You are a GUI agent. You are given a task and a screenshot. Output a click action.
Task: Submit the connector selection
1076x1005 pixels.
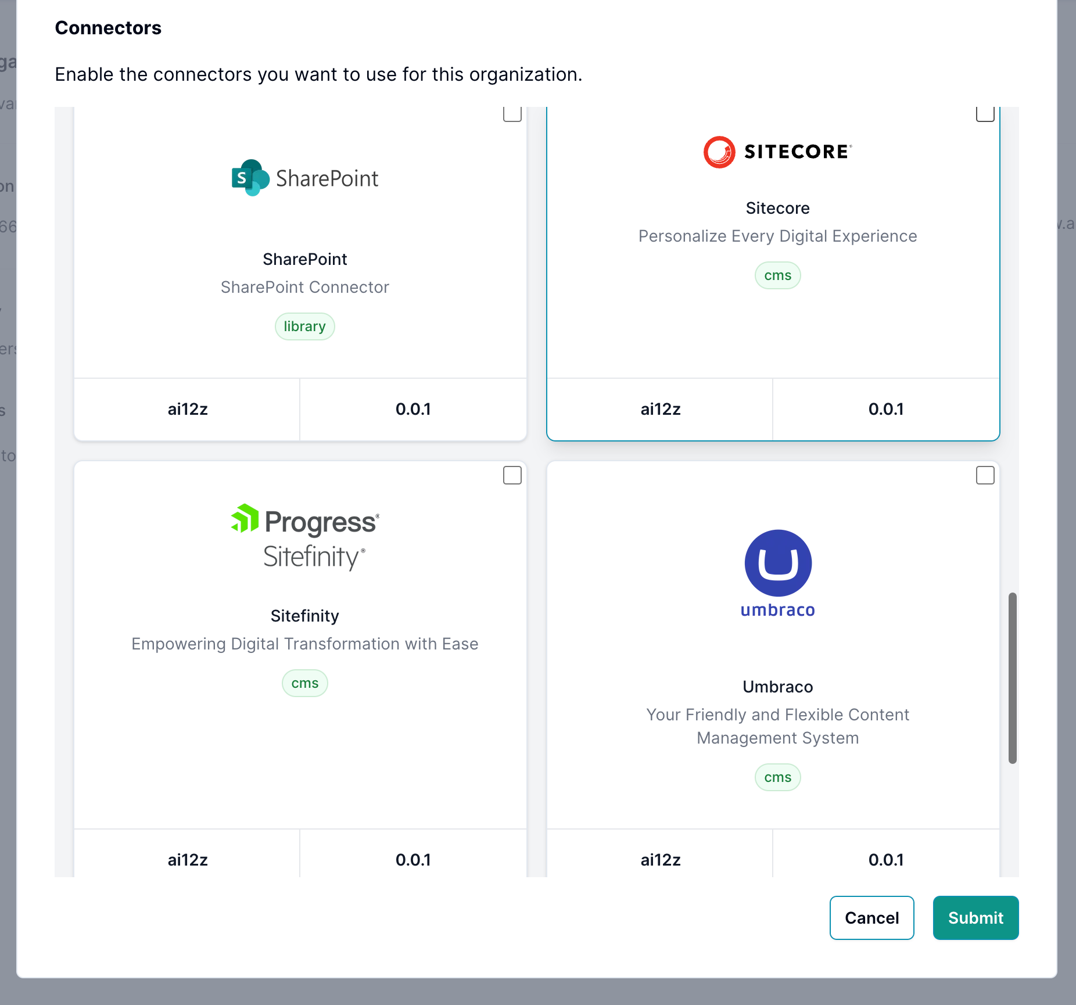(975, 917)
